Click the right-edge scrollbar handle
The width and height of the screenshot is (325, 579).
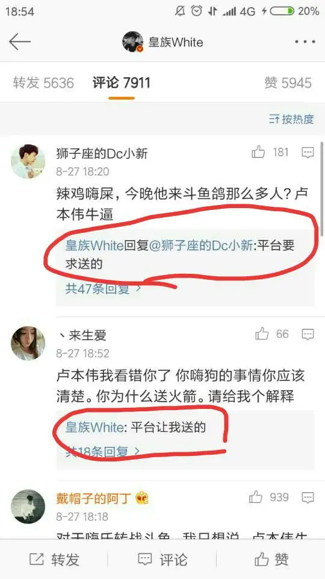(x=323, y=188)
